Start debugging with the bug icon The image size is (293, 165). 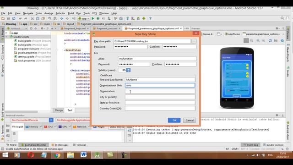pos(98,18)
